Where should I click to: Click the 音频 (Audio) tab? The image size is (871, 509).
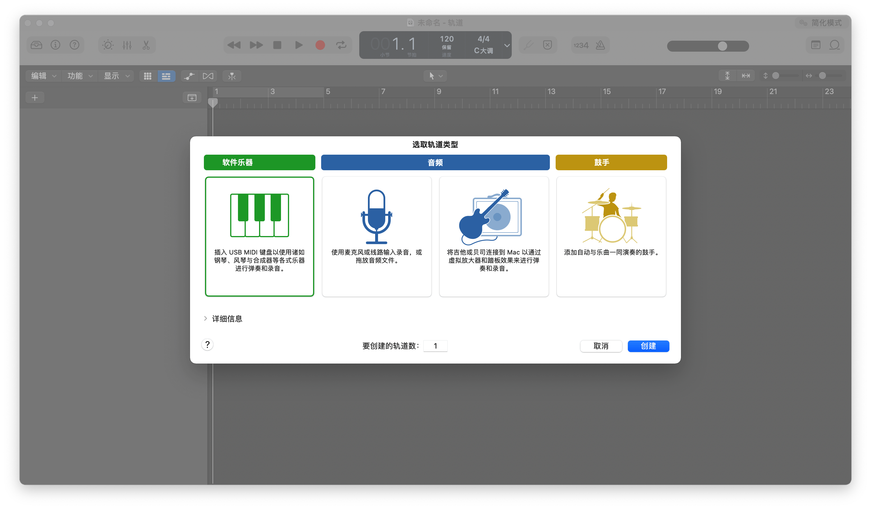(435, 162)
